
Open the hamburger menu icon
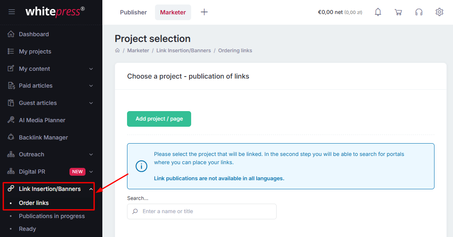tap(12, 12)
